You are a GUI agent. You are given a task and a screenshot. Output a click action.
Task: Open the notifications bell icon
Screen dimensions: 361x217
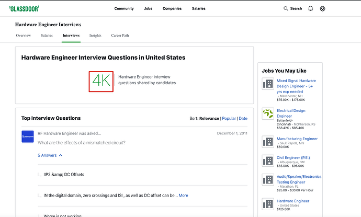(x=311, y=8)
